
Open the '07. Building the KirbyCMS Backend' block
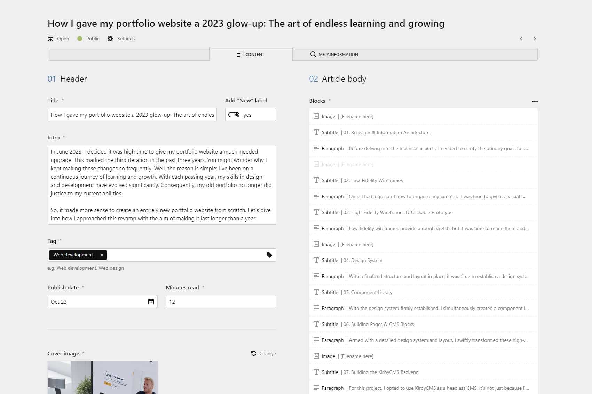(381, 372)
